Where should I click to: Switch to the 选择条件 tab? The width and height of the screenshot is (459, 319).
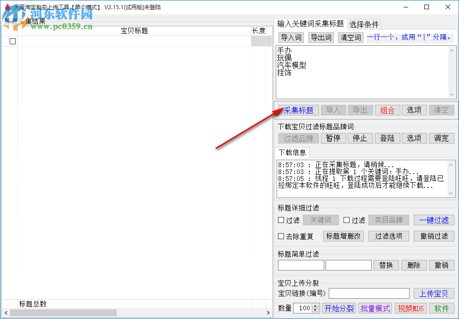[364, 24]
